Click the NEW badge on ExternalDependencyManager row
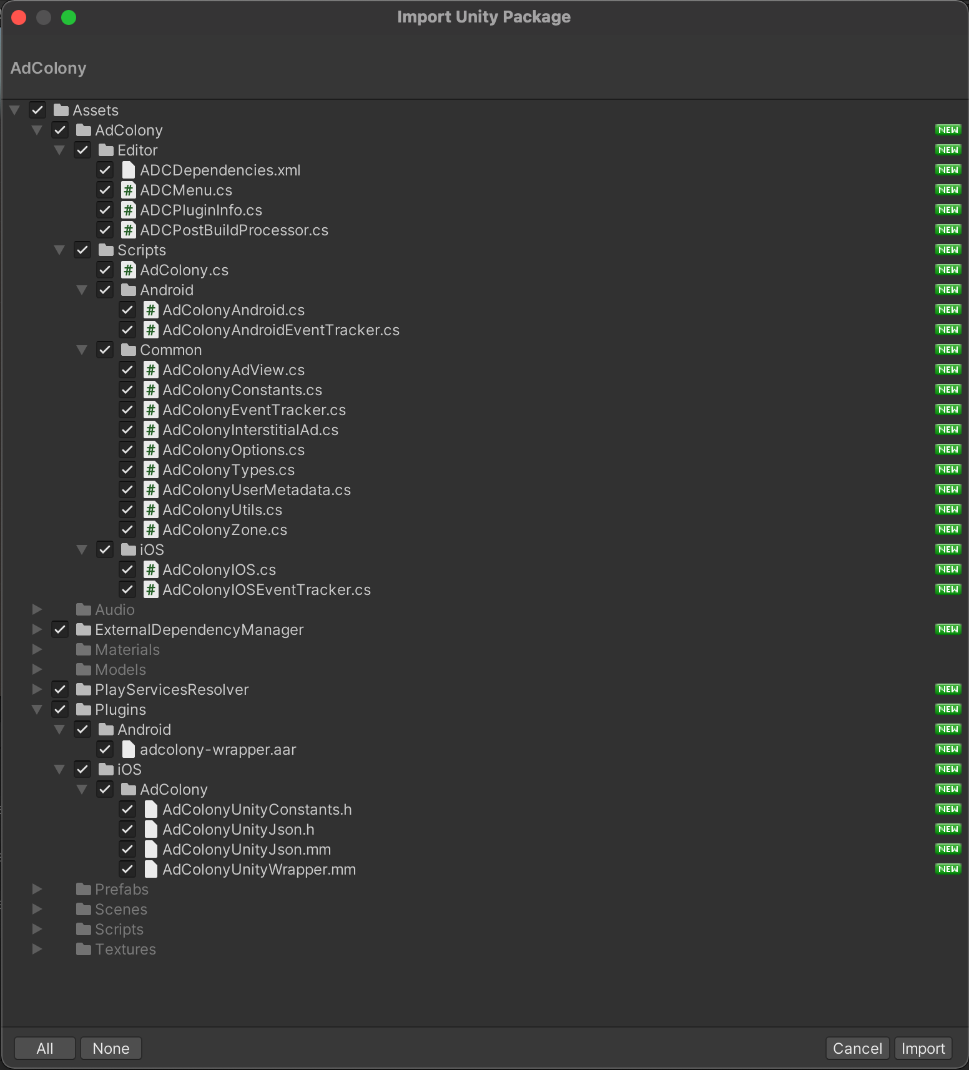 tap(948, 629)
